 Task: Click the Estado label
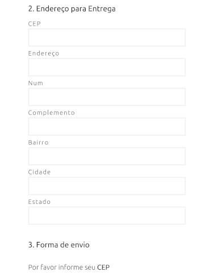39,202
